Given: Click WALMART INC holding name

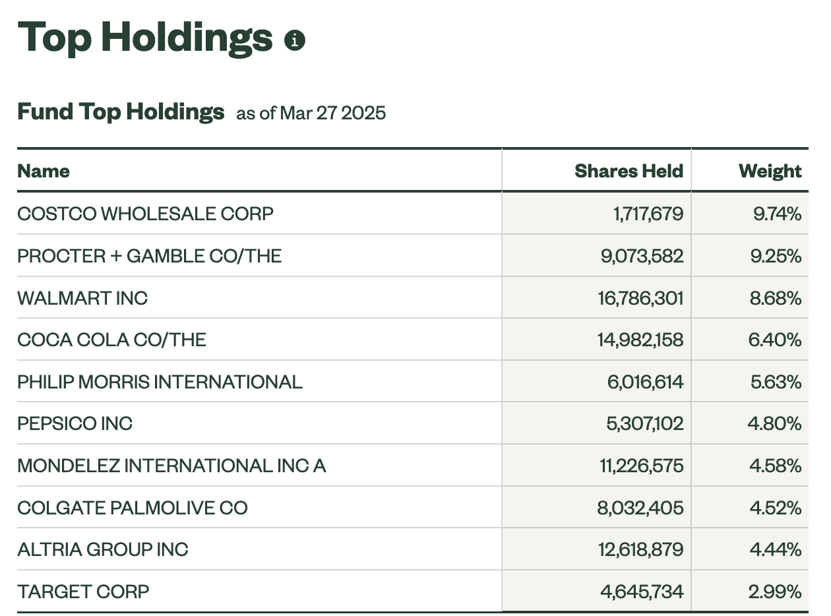Looking at the screenshot, I should click(x=83, y=298).
